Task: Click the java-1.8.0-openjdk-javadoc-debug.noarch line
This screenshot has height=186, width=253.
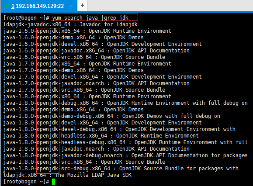Action: 125,155
